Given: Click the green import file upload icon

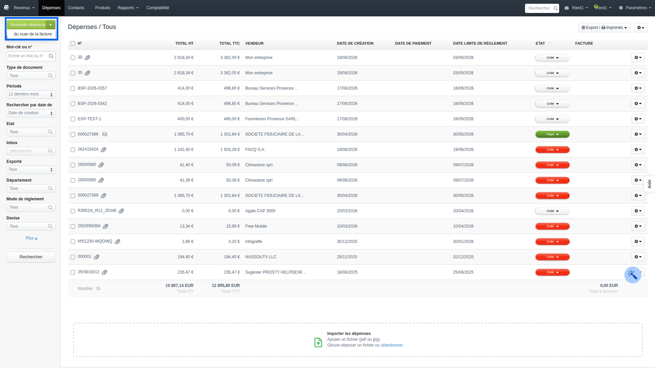Looking at the screenshot, I should [318, 342].
